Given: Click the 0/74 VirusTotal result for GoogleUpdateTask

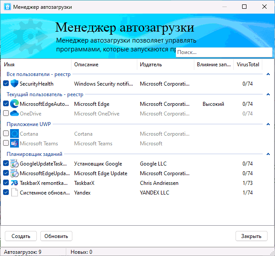Looking at the screenshot, I should pos(247,164).
